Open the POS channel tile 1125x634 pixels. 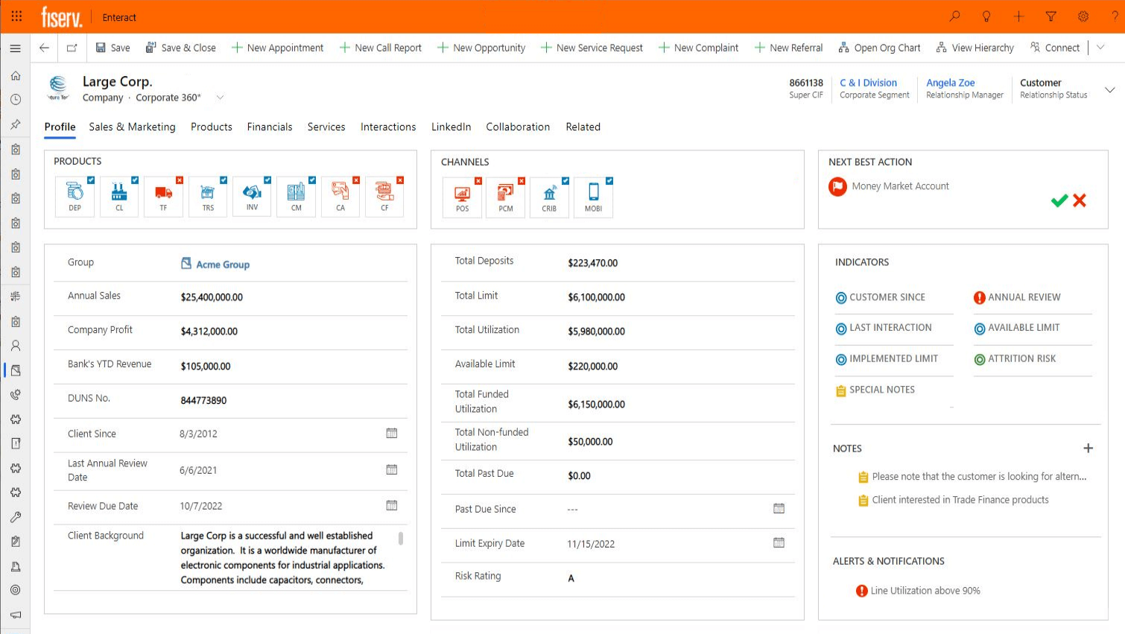coord(462,197)
